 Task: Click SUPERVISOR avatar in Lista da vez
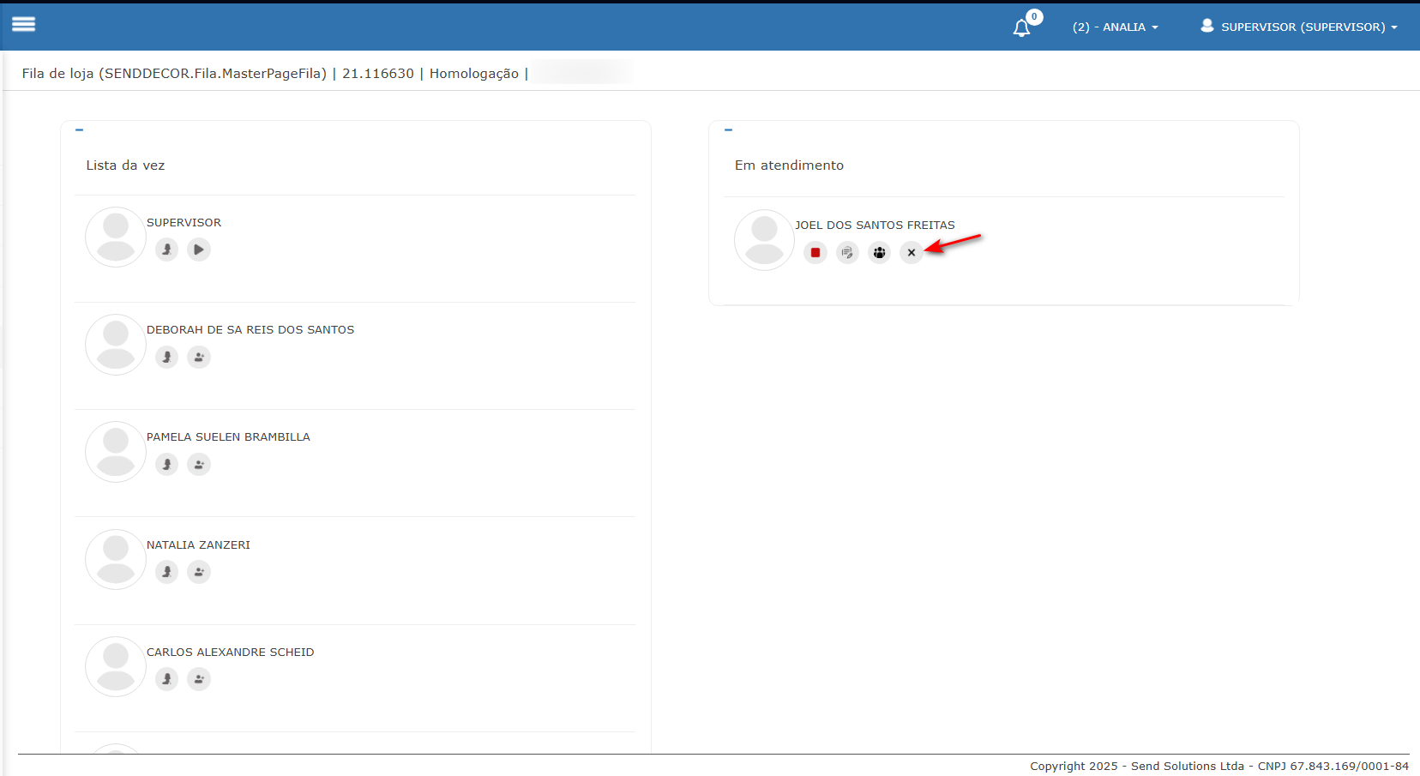tap(116, 238)
